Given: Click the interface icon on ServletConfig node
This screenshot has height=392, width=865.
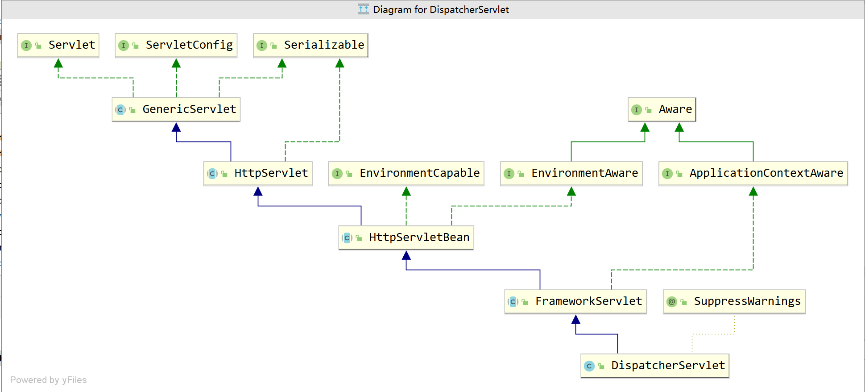Looking at the screenshot, I should tap(124, 46).
